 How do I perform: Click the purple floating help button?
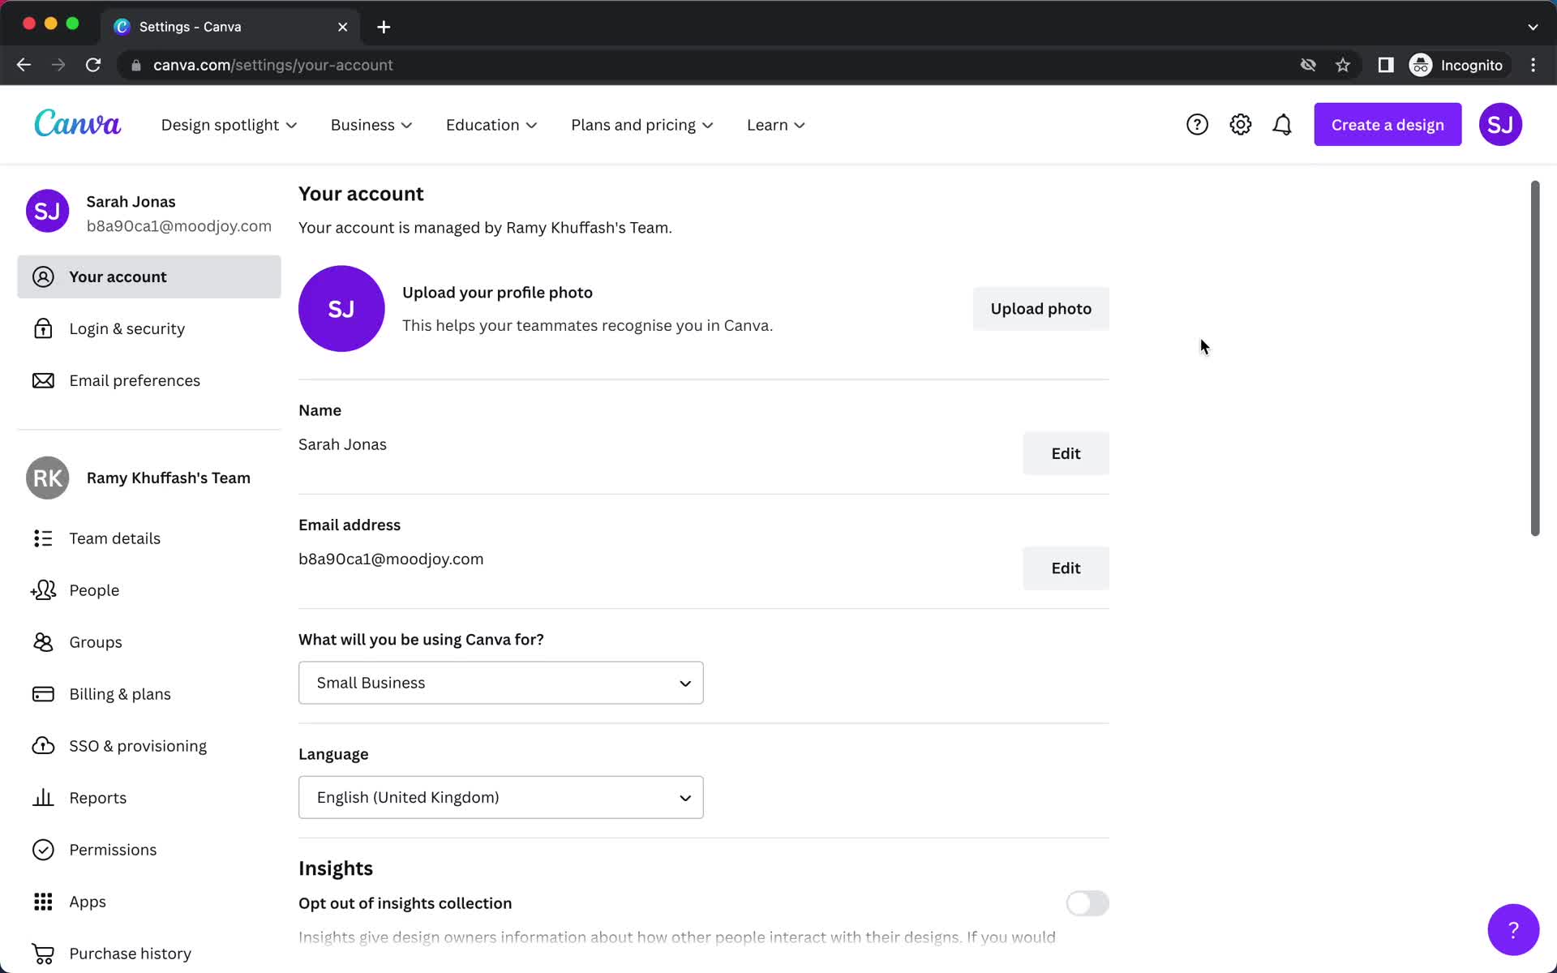pos(1513,929)
